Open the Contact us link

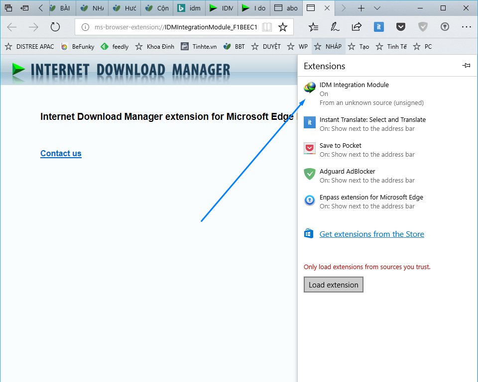point(61,153)
